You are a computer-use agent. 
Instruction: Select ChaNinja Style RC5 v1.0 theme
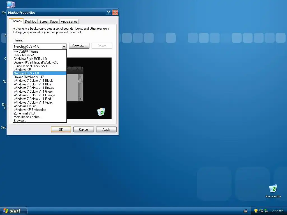[40, 59]
